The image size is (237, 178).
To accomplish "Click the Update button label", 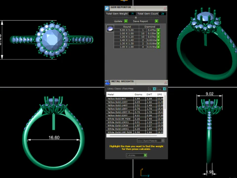I will 118,21.
